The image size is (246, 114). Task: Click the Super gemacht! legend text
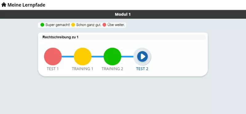(x=58, y=25)
